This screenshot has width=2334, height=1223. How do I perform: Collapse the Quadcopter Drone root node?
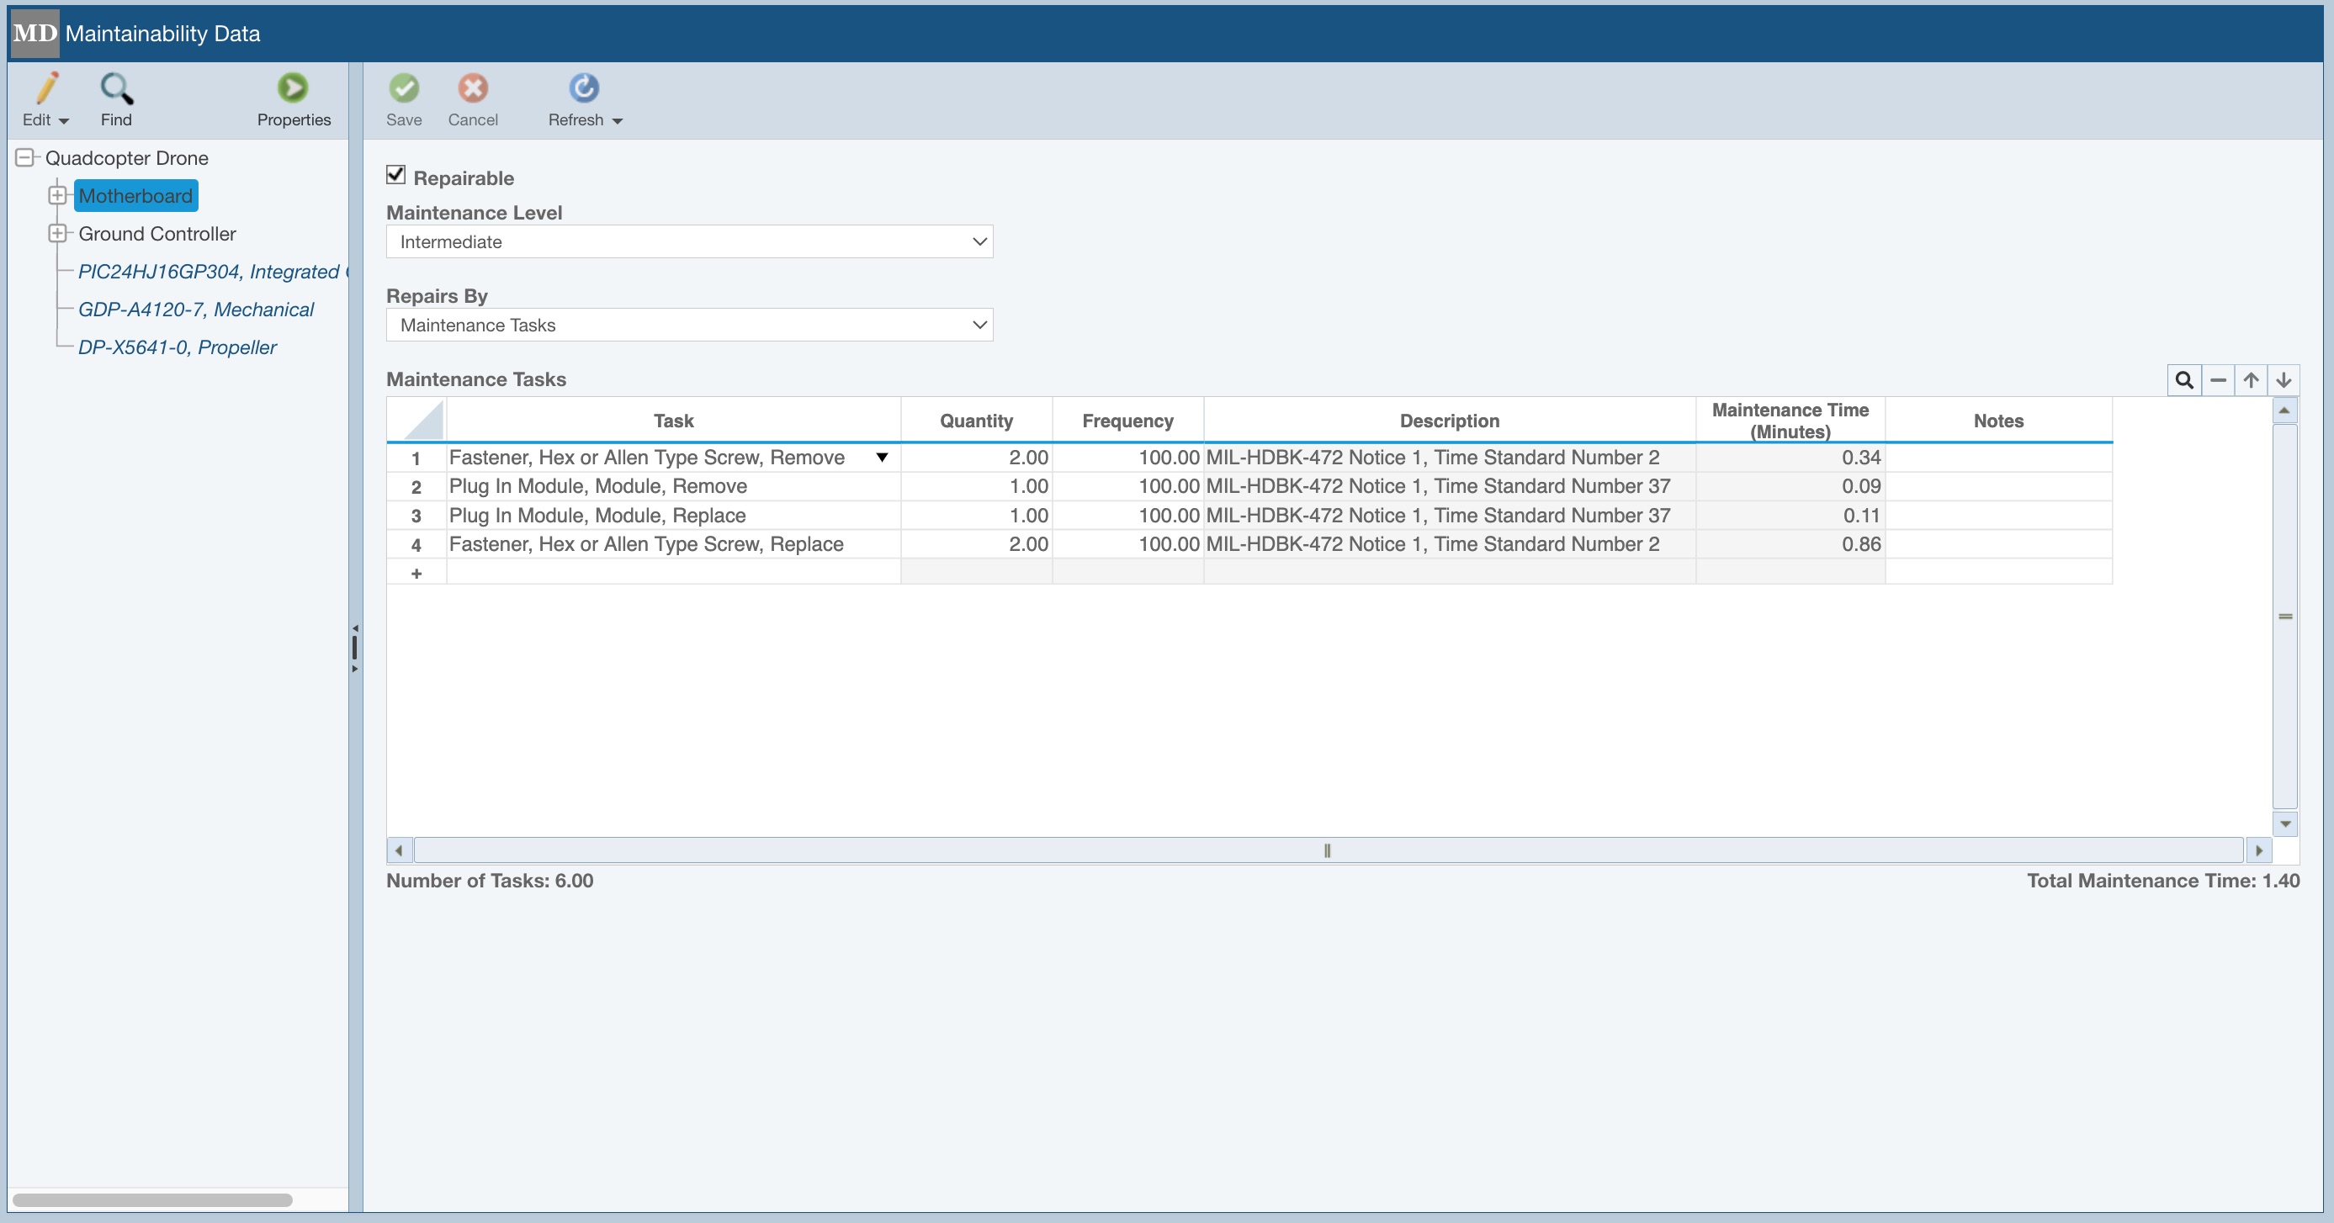25,157
